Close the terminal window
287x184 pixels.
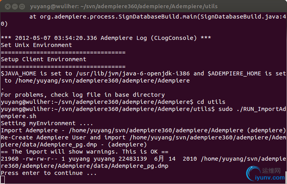coord(8,7)
